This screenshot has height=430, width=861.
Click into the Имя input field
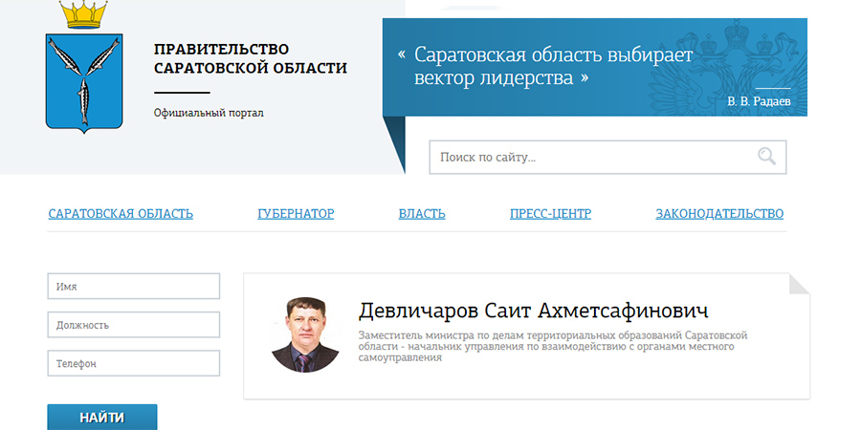[x=134, y=287]
